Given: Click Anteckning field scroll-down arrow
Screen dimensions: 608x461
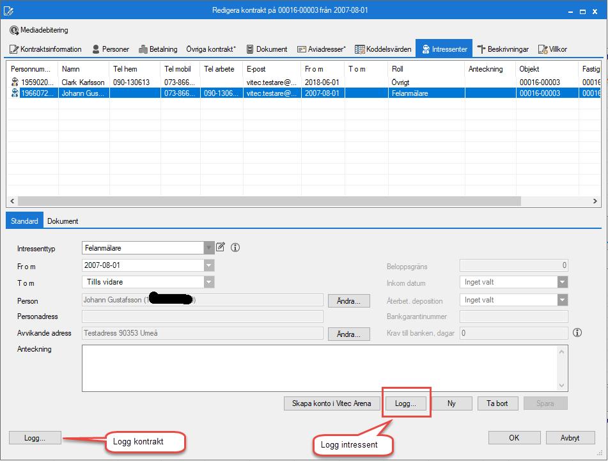Looking at the screenshot, I should (x=562, y=385).
